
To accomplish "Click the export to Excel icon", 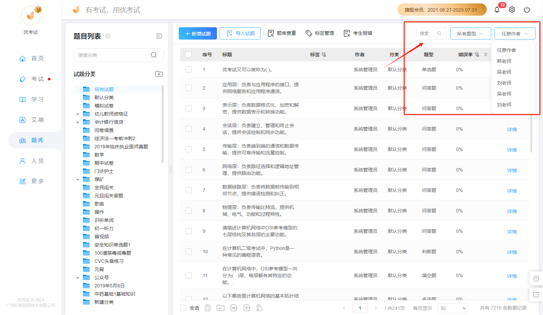I will click(247, 308).
